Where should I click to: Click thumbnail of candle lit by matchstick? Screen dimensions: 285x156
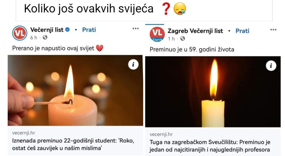75,90
